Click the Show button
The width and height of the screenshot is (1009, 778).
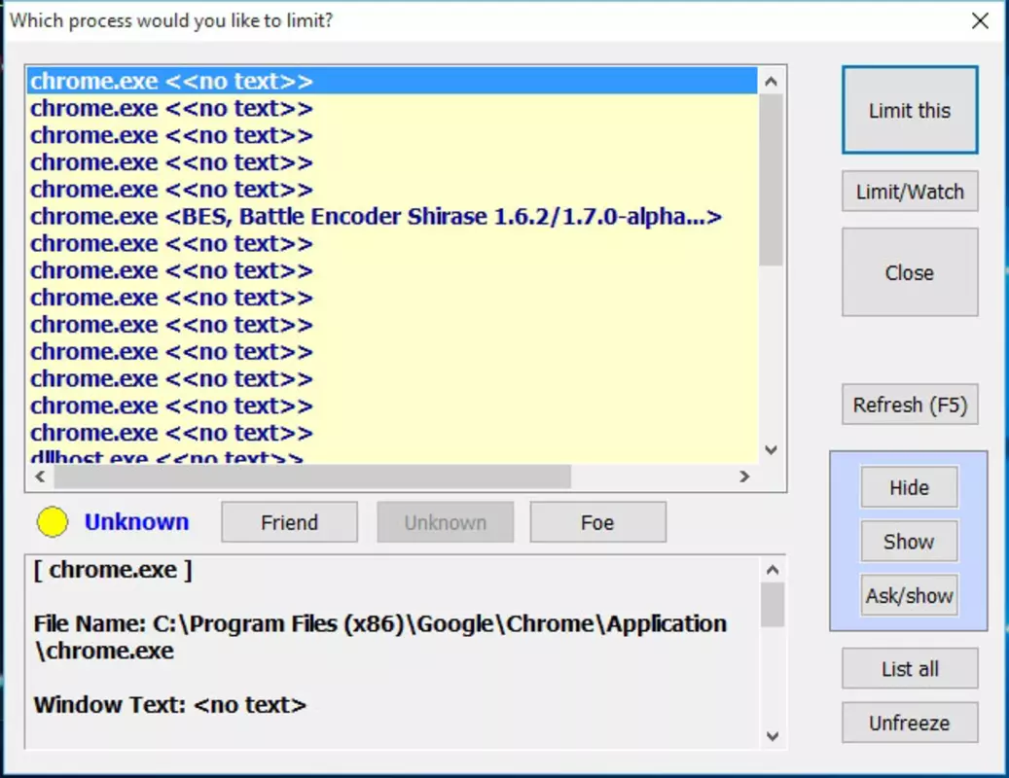[x=909, y=542]
